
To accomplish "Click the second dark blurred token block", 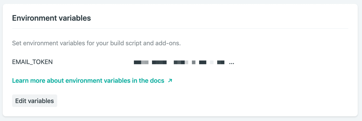I will pos(159,62).
